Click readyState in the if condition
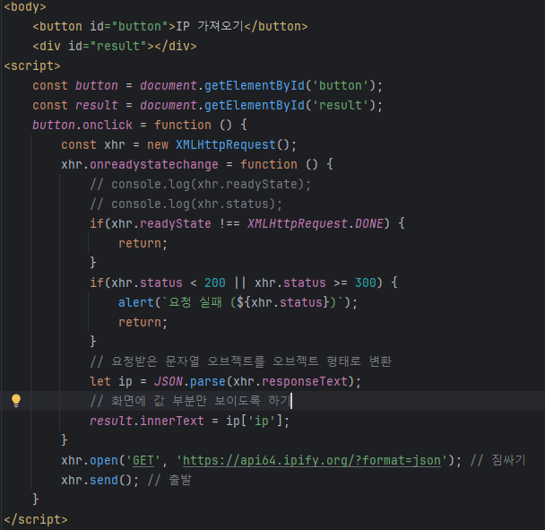Screen dimensions: 545x530 tap(175, 223)
